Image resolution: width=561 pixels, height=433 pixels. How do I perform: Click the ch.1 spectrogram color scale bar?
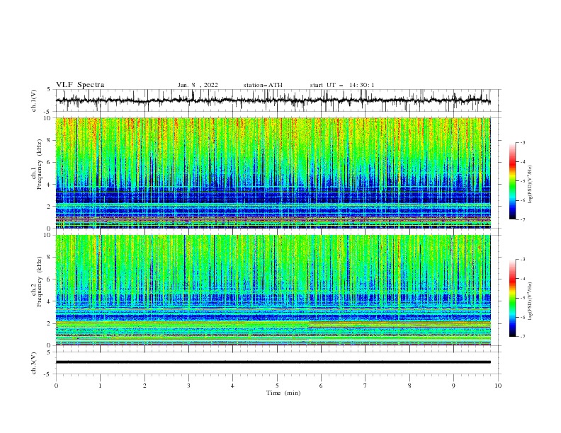(512, 181)
